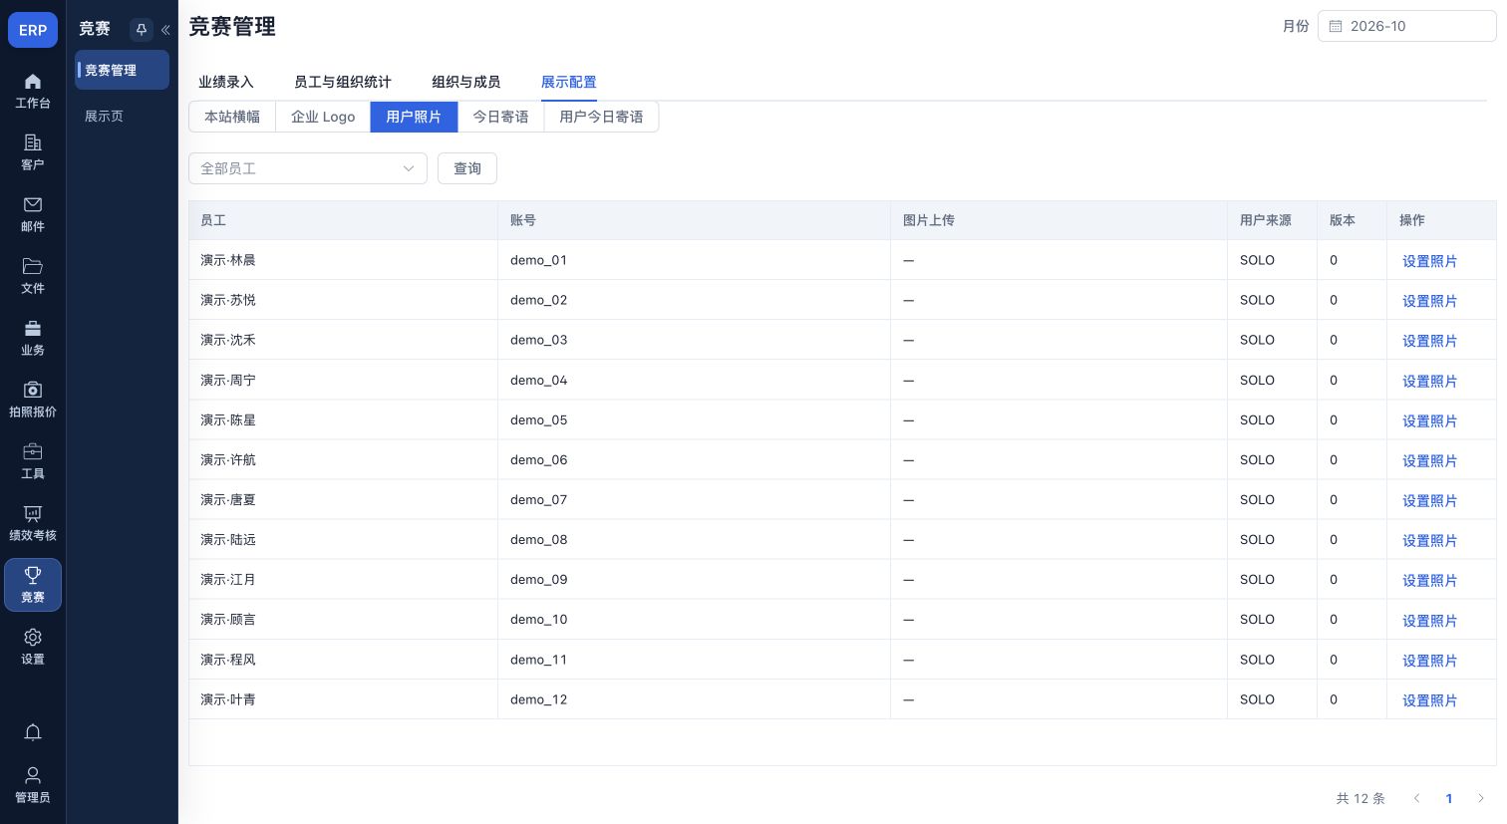Viewport: 1507px width, 824px height.
Task: Open 竞赛管理 in the side menu
Action: tap(122, 70)
